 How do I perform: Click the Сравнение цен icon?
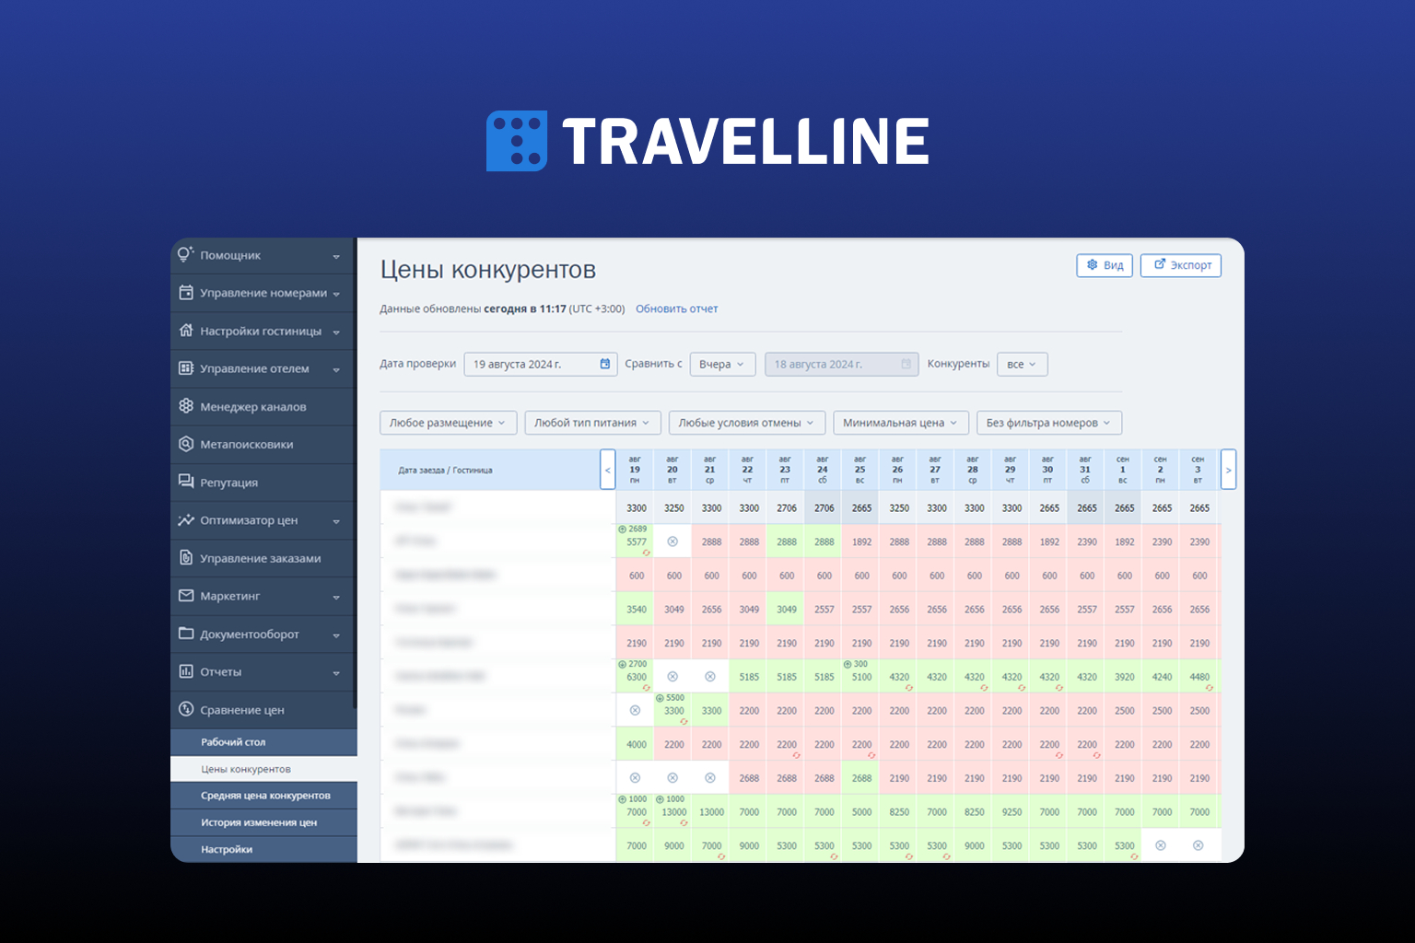pyautogui.click(x=185, y=709)
